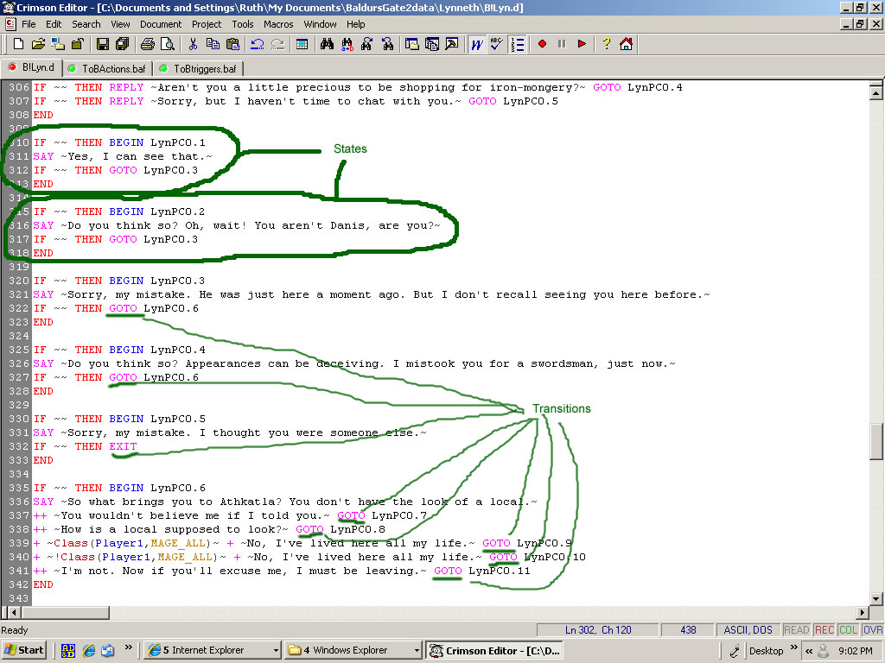Toggle OVR overwrite mode in status bar
The image size is (885, 663).
point(872,630)
